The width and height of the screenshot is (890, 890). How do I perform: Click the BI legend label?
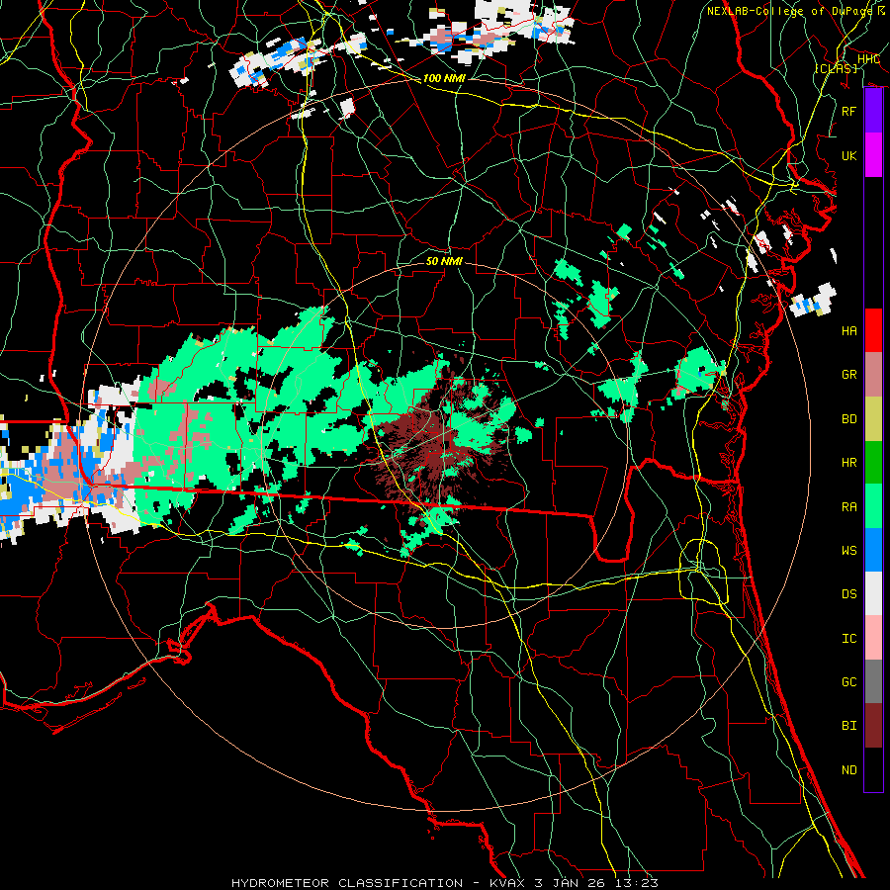(849, 726)
